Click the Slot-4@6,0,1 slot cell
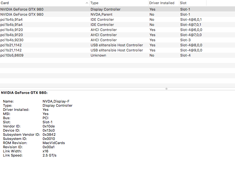The image size is (235, 169). [191, 19]
